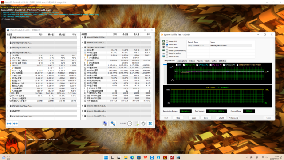Image resolution: width=284 pixels, height=160 pixels.
Task: Select the PCIe link speed row
Action: 118,101
